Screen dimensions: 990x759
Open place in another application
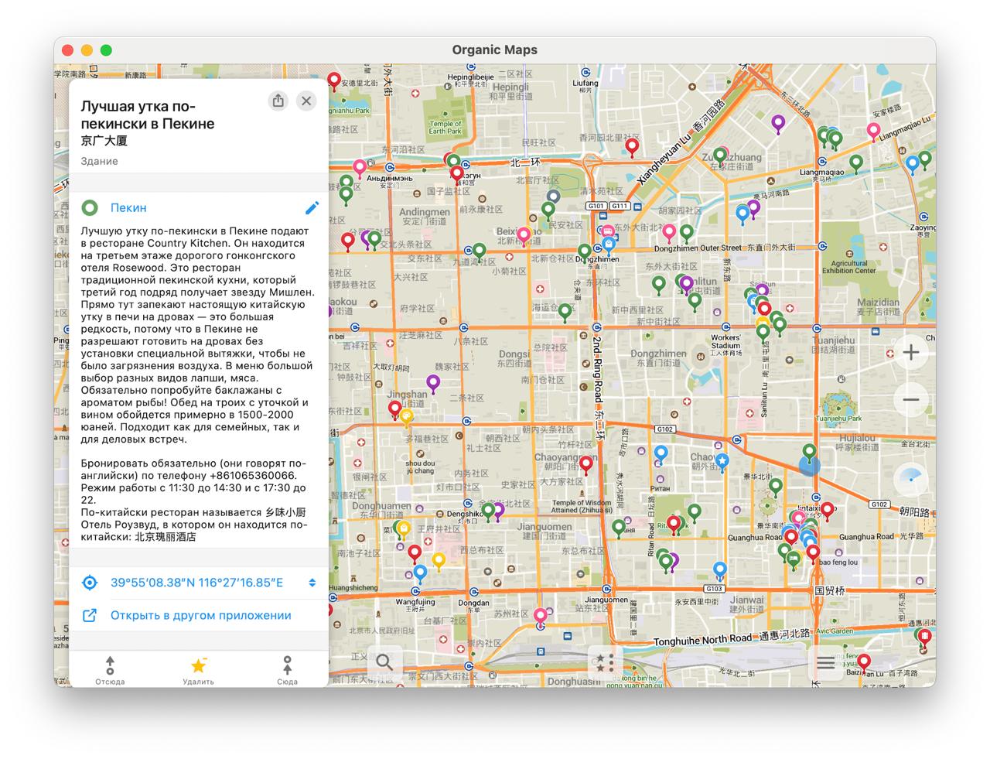point(200,615)
